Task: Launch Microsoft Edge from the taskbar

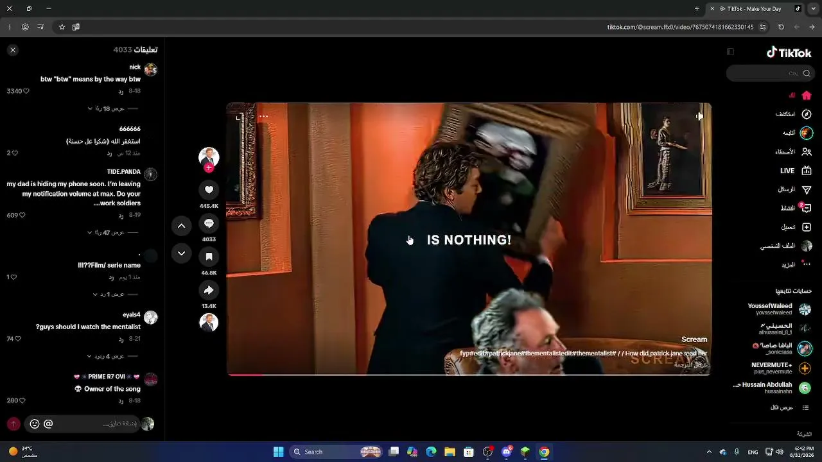Action: (431, 452)
